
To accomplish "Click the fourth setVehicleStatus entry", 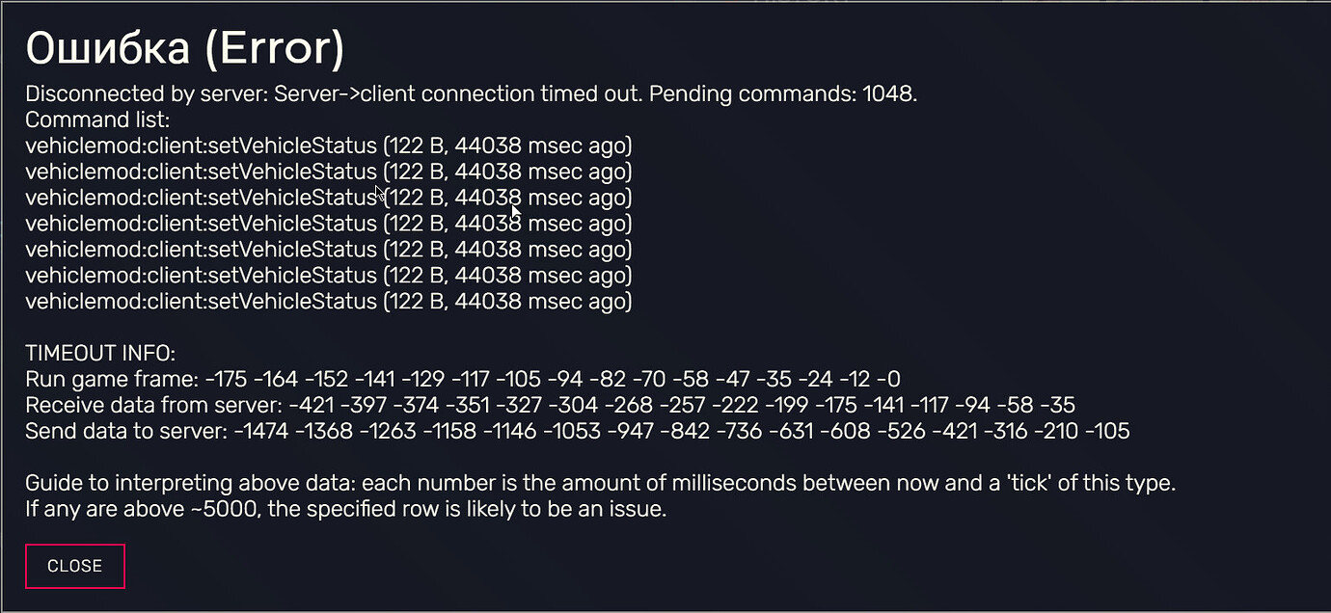I will point(328,223).
